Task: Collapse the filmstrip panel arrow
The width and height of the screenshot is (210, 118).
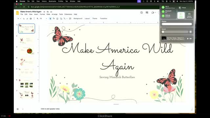Action: (x=23, y=109)
